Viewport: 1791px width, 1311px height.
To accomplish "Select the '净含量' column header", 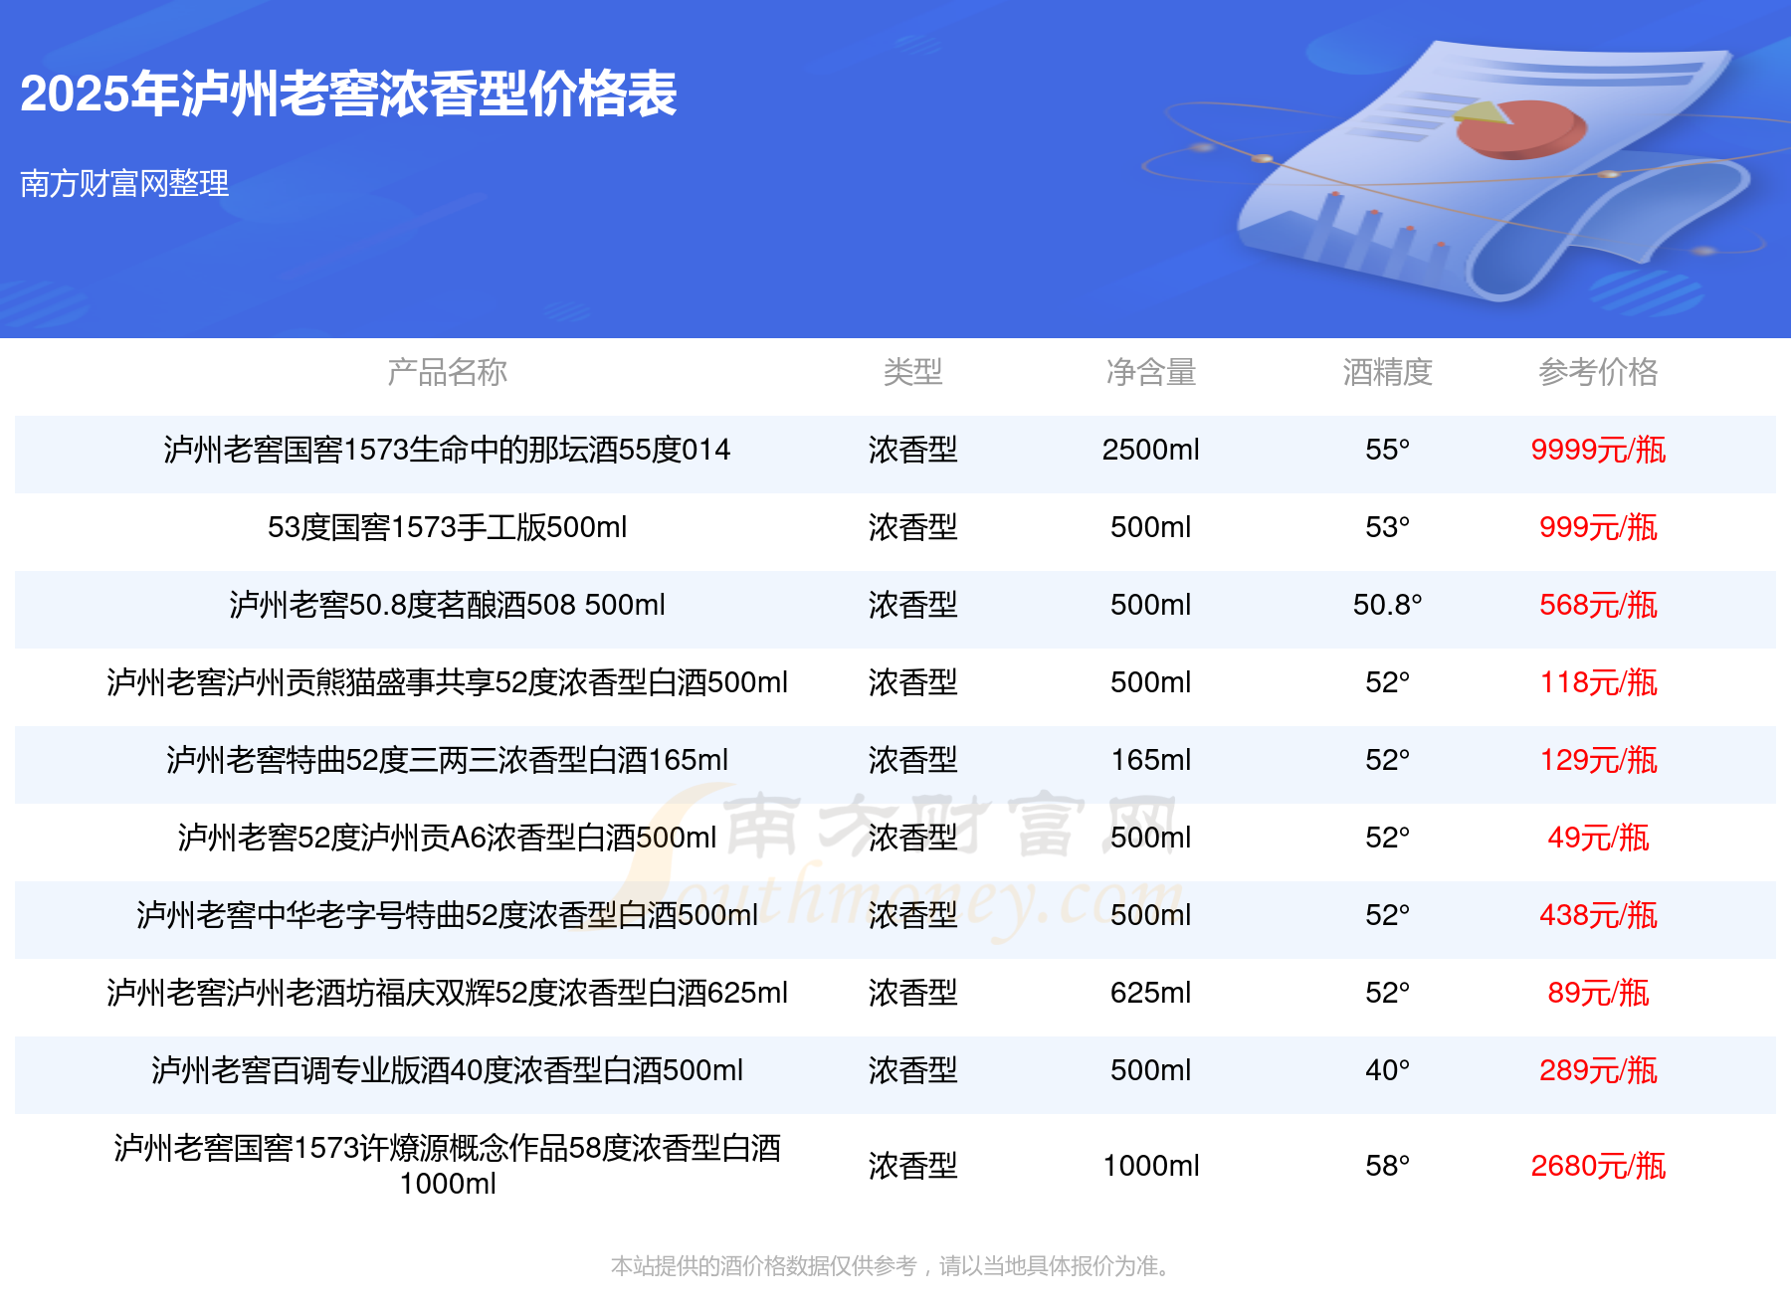I will (1151, 372).
